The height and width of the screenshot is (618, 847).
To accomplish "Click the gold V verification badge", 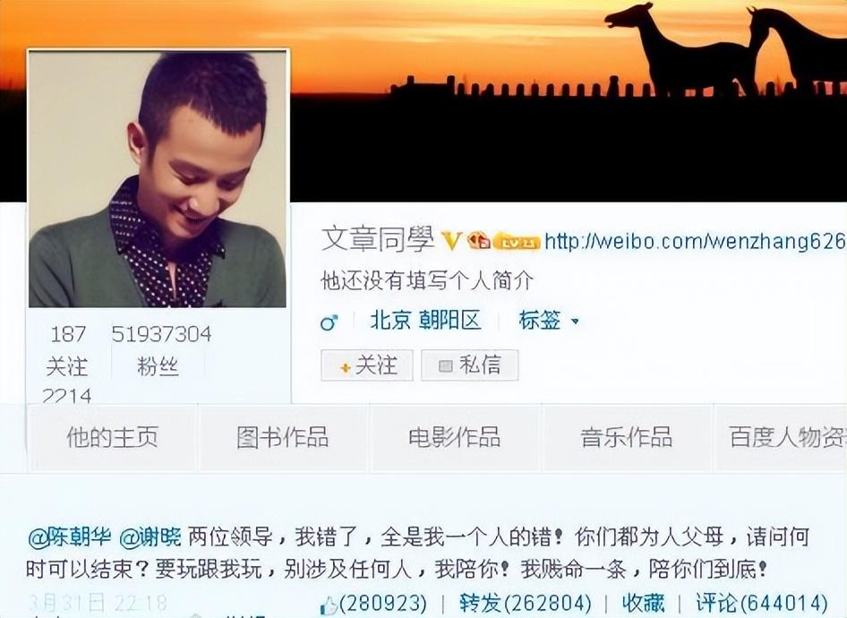I will [451, 240].
